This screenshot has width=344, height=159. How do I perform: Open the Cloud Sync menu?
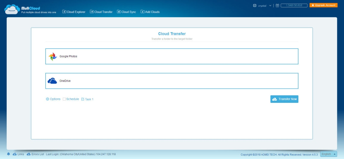pos(127,12)
